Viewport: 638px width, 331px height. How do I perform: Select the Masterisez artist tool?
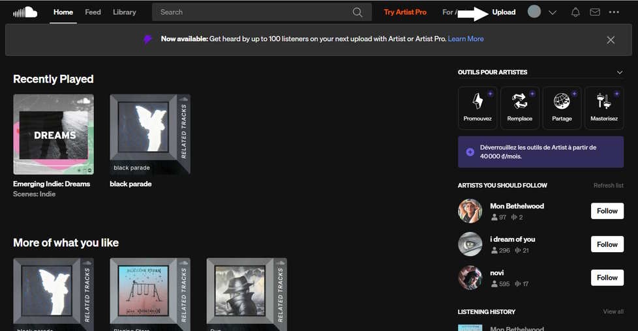click(604, 108)
